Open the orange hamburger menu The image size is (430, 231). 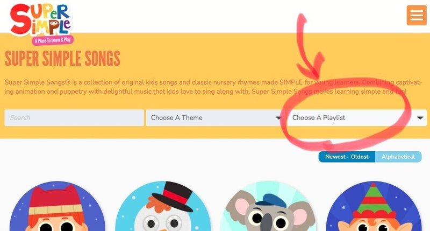click(416, 15)
